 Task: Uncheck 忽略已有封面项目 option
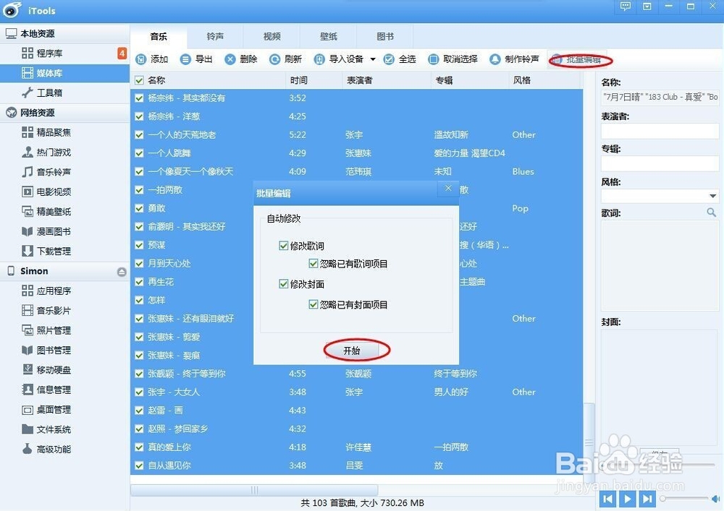point(313,304)
